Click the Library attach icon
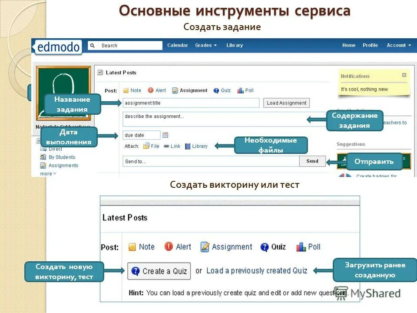The height and width of the screenshot is (313, 417). point(188,146)
